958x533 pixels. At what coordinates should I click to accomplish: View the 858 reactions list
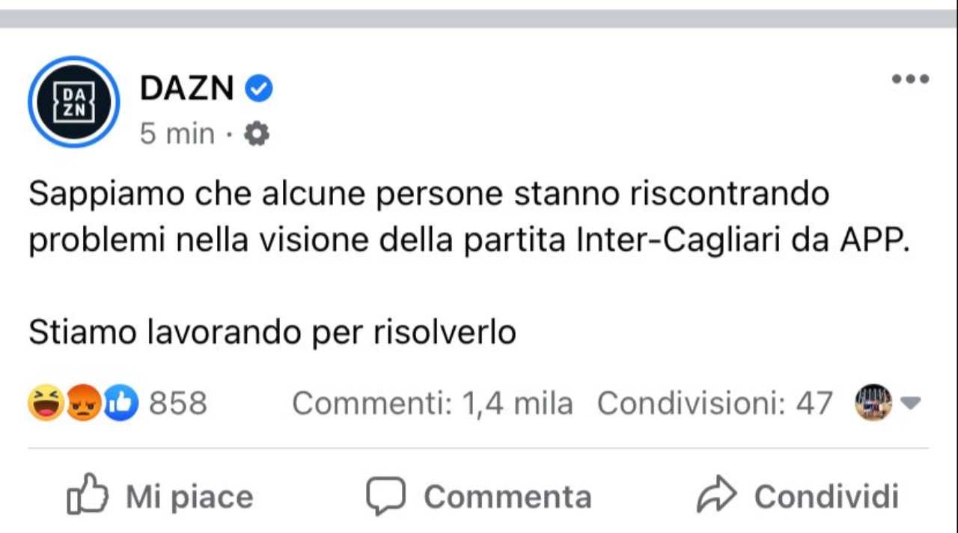pyautogui.click(x=177, y=403)
